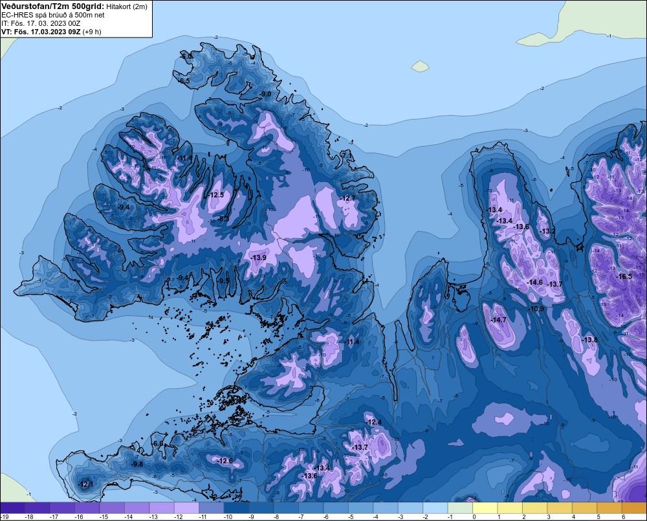Click the legend tick label '0'
This screenshot has width=647, height=521.
tap(474, 517)
